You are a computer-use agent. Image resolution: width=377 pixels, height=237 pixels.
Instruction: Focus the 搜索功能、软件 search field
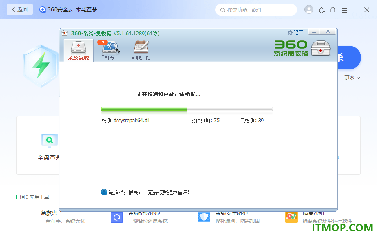click(x=256, y=10)
